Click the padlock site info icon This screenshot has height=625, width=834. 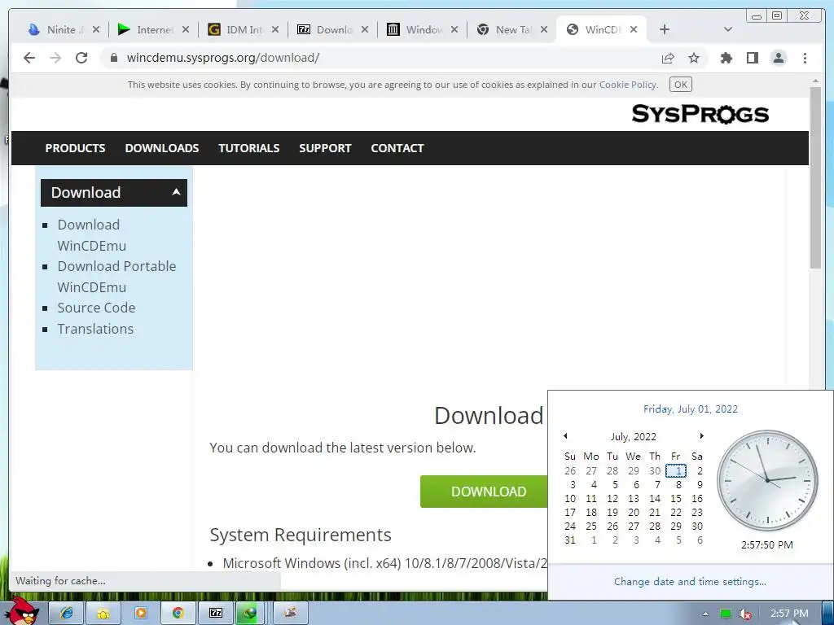tap(113, 58)
